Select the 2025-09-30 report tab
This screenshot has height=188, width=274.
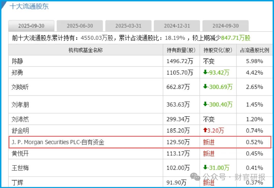[31, 26]
